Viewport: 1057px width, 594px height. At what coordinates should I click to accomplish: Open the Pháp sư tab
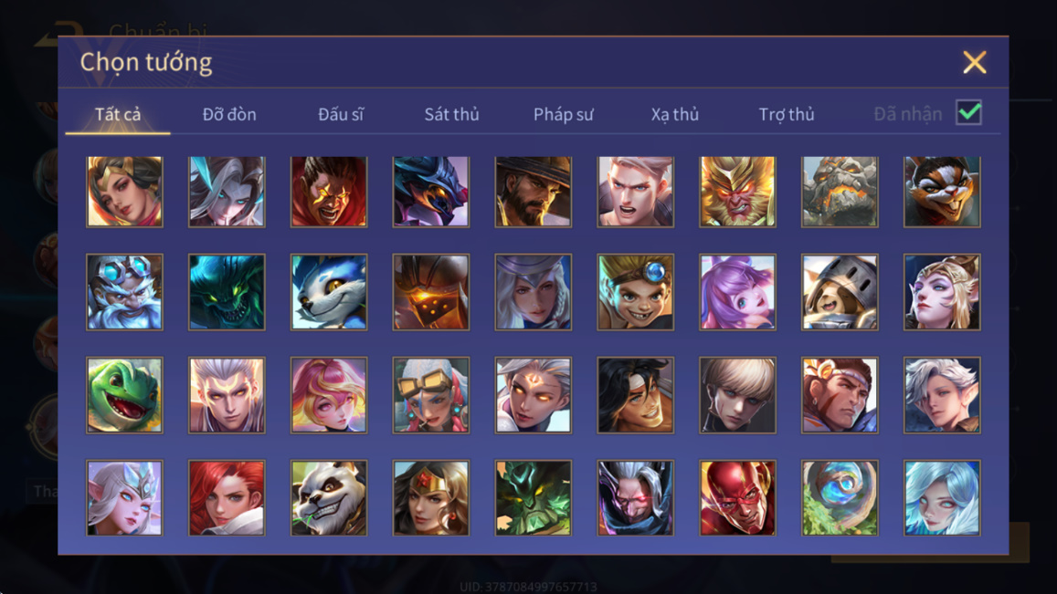pos(563,114)
